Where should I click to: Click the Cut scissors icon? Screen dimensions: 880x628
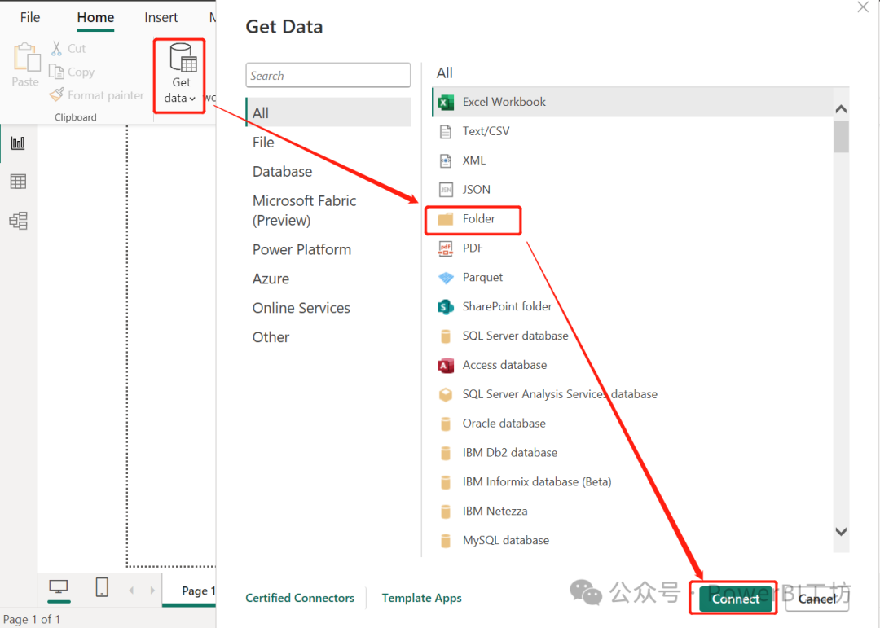coord(56,48)
